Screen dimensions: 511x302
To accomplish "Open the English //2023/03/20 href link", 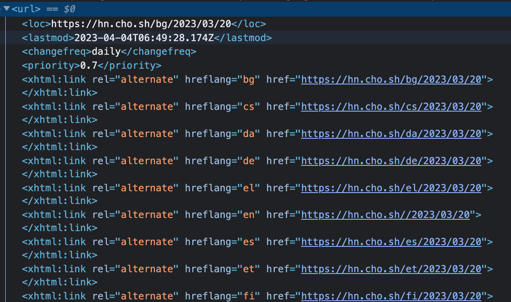I will pos(385,215).
